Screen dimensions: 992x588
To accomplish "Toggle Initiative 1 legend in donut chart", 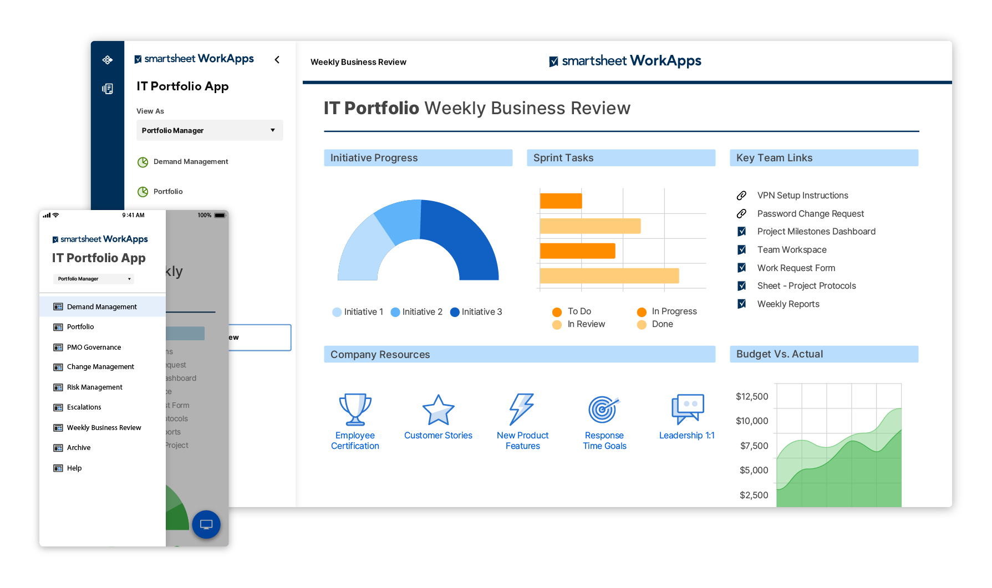I will click(358, 312).
